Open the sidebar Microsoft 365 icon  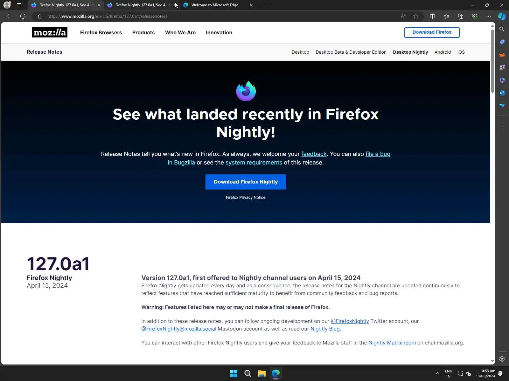coord(502,80)
